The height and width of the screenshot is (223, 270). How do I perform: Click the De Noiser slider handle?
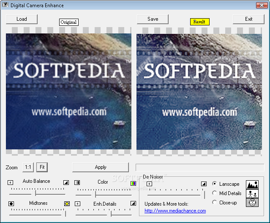(x=203, y=194)
